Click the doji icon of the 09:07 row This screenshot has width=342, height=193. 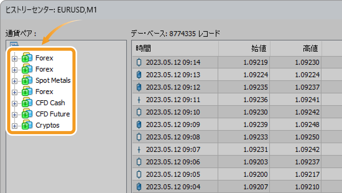(139, 149)
